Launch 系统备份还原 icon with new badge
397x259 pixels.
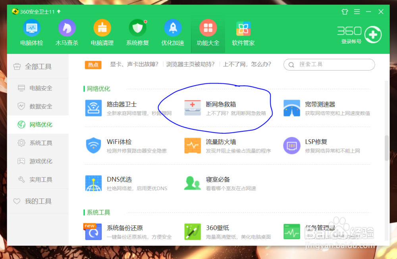[93, 231]
